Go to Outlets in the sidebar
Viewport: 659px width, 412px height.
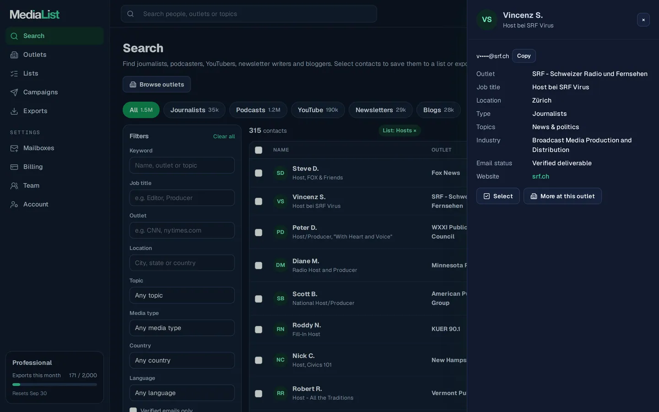tap(54, 54)
